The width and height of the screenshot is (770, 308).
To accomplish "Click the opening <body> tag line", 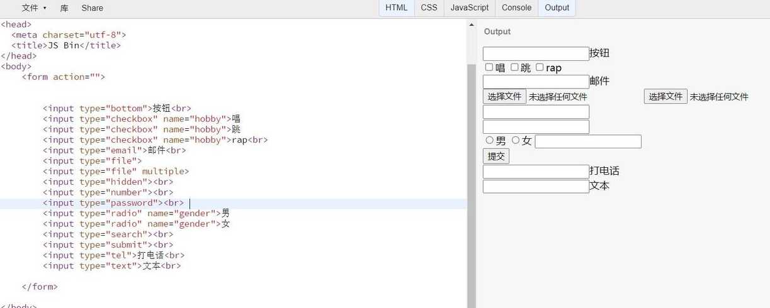I will pos(16,66).
